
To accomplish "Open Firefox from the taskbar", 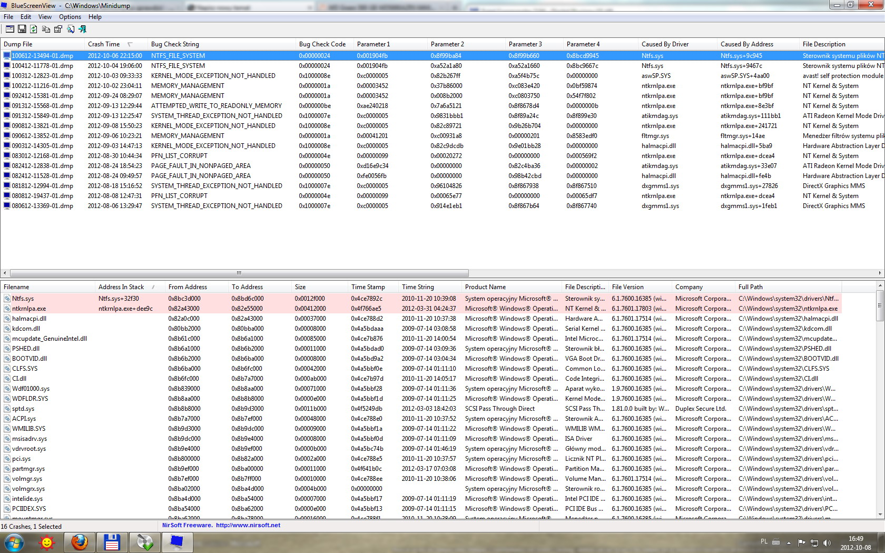I will pos(80,542).
